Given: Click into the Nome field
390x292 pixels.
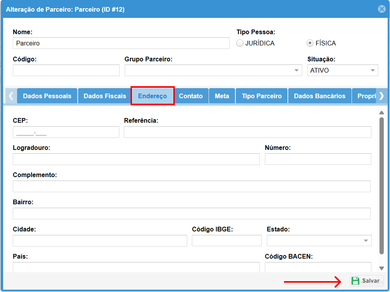Looking at the screenshot, I should point(121,43).
